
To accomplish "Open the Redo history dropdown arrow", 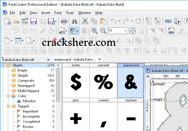I will pyautogui.click(x=132, y=21).
